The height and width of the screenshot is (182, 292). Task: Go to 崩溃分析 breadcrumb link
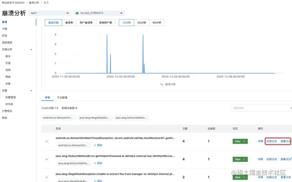click(x=34, y=3)
